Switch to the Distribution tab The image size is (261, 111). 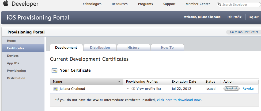pos(100,48)
